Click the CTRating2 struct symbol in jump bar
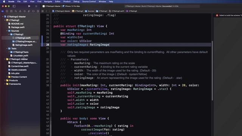The width and height of the screenshot is (242, 136). pos(132,11)
